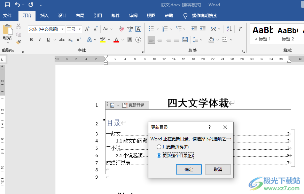Expand the font color dropdown arrow
Viewport: 304px width, 194px height.
(123, 40)
